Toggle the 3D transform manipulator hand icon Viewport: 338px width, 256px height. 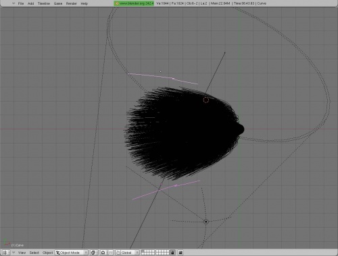click(118, 253)
